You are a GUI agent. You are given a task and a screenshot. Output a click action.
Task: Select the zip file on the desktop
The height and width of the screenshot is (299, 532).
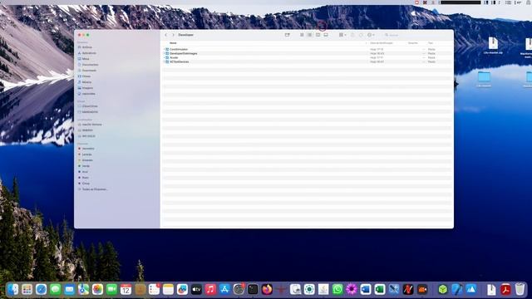coord(493,43)
